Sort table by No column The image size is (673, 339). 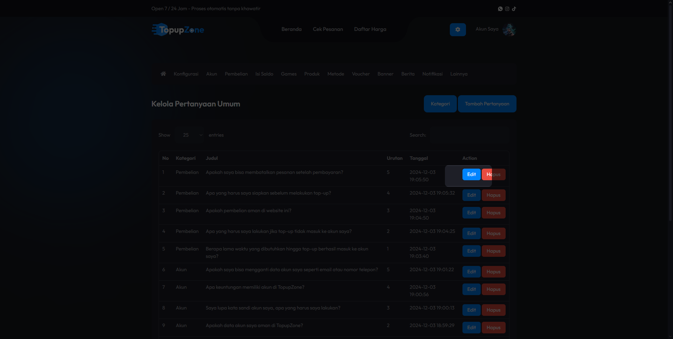(166, 158)
